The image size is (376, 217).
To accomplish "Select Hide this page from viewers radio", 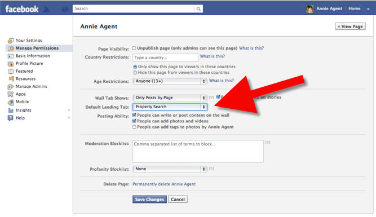I will point(135,73).
